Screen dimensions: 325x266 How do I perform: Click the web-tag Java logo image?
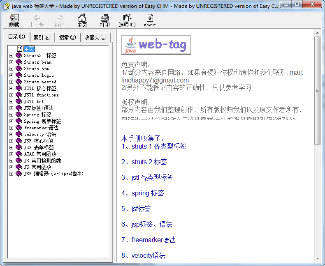pyautogui.click(x=156, y=45)
